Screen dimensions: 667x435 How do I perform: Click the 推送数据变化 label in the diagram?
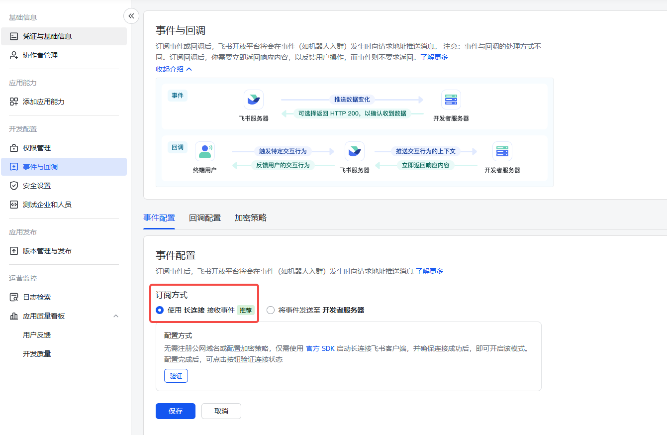pyautogui.click(x=352, y=100)
